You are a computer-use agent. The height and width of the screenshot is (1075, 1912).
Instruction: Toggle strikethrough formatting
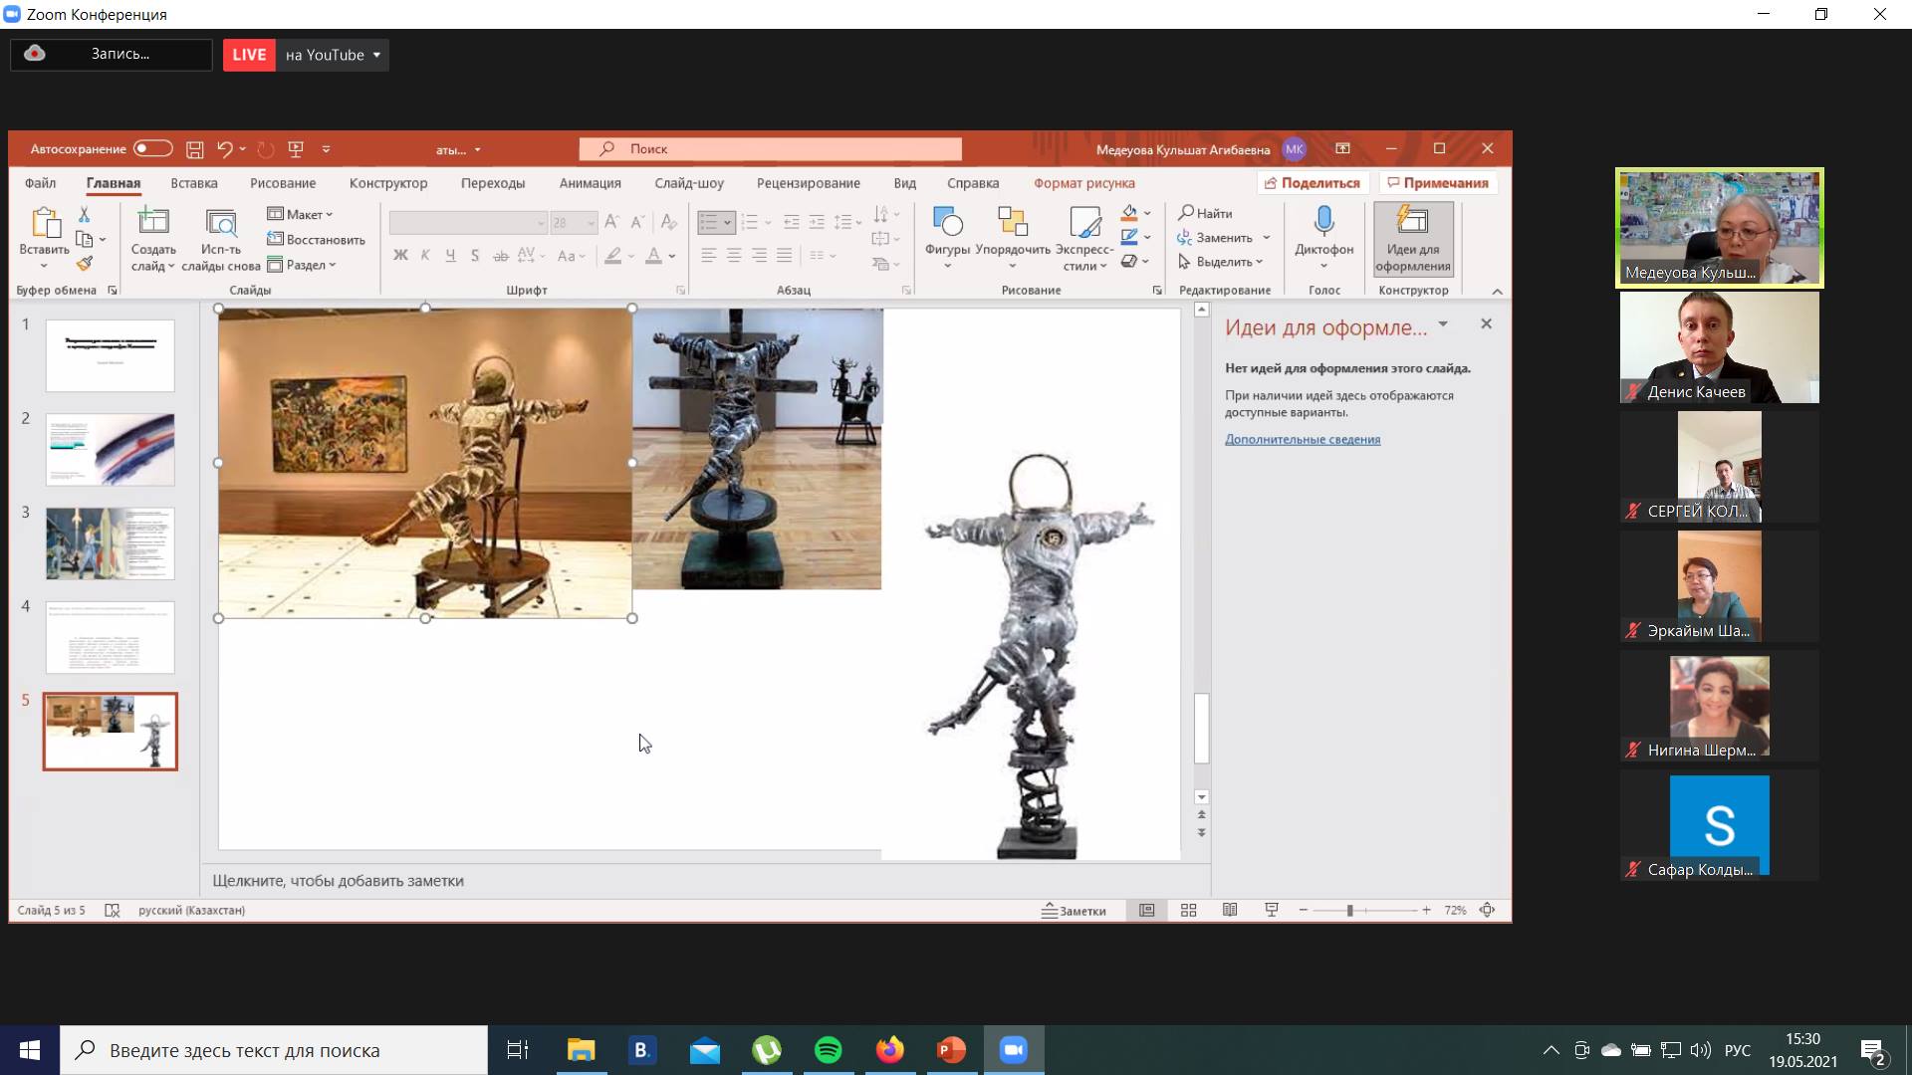(x=501, y=256)
